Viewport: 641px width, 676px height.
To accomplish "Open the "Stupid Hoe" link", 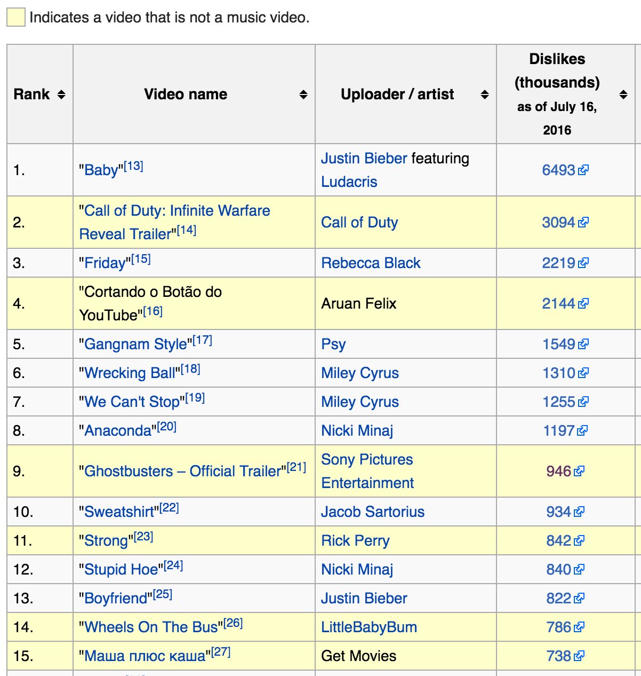I will (x=122, y=570).
